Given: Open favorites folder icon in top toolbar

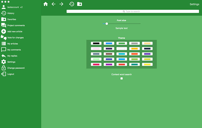Looking at the screenshot, I should (x=79, y=4).
